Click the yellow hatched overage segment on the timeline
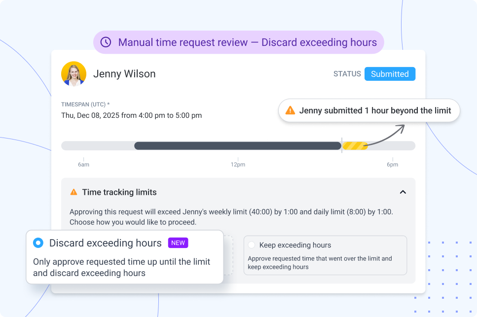 point(356,145)
